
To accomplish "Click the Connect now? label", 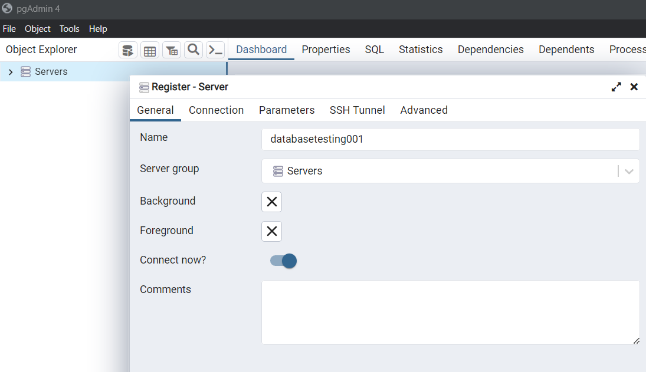I will [x=173, y=260].
